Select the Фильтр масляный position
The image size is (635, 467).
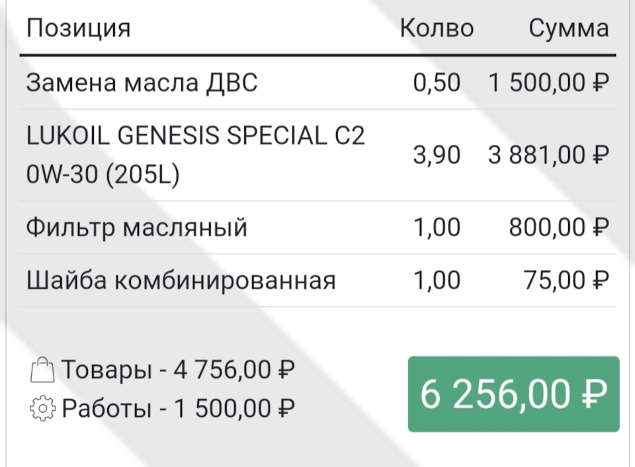(317, 228)
